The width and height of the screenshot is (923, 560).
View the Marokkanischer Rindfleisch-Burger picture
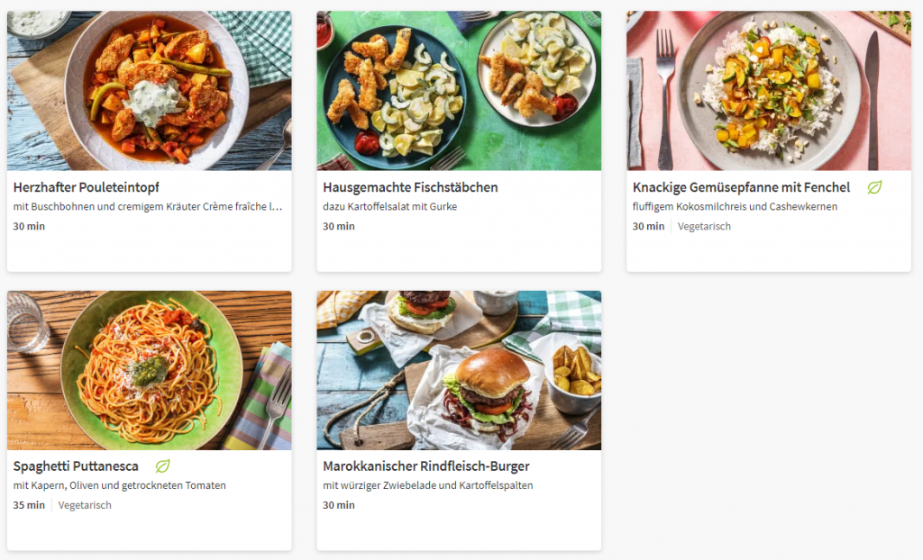pyautogui.click(x=459, y=370)
